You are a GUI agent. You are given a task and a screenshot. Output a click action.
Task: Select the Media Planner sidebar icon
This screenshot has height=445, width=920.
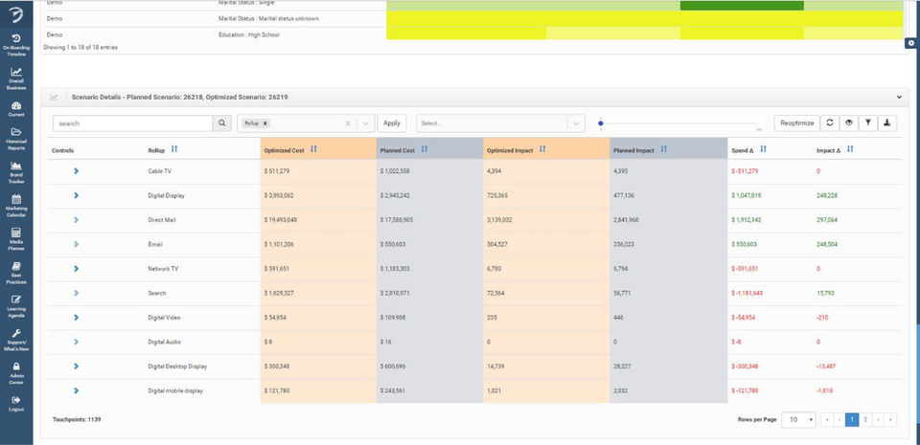pos(16,239)
